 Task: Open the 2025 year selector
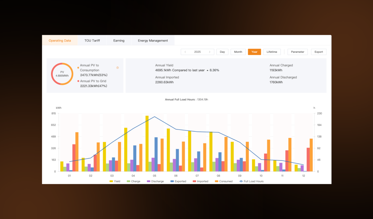coord(198,52)
